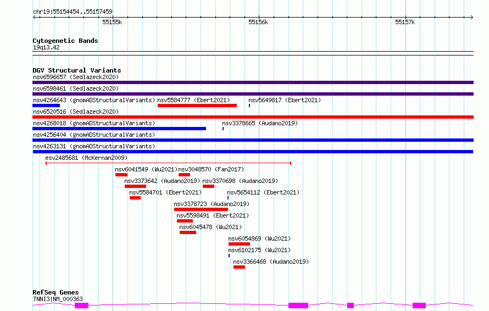Click the nsv3370698 (Audano2019) red bar
Viewport: 489px width, 311px height.
click(208, 186)
